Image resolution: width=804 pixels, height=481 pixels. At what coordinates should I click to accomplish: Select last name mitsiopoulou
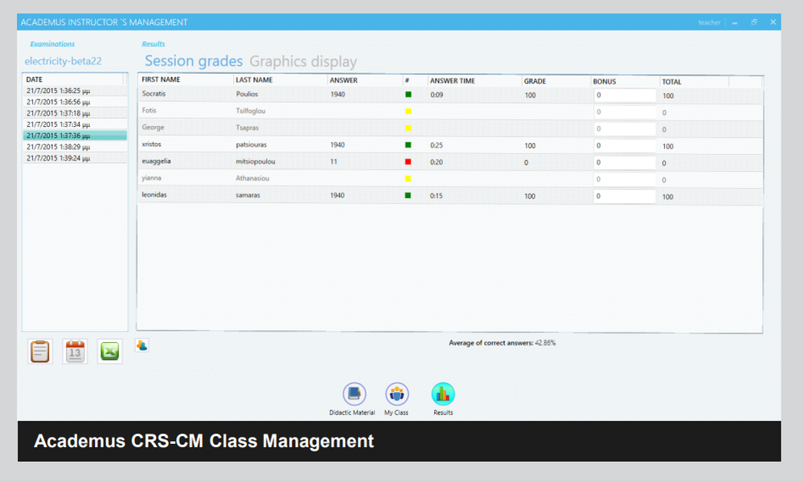click(256, 161)
